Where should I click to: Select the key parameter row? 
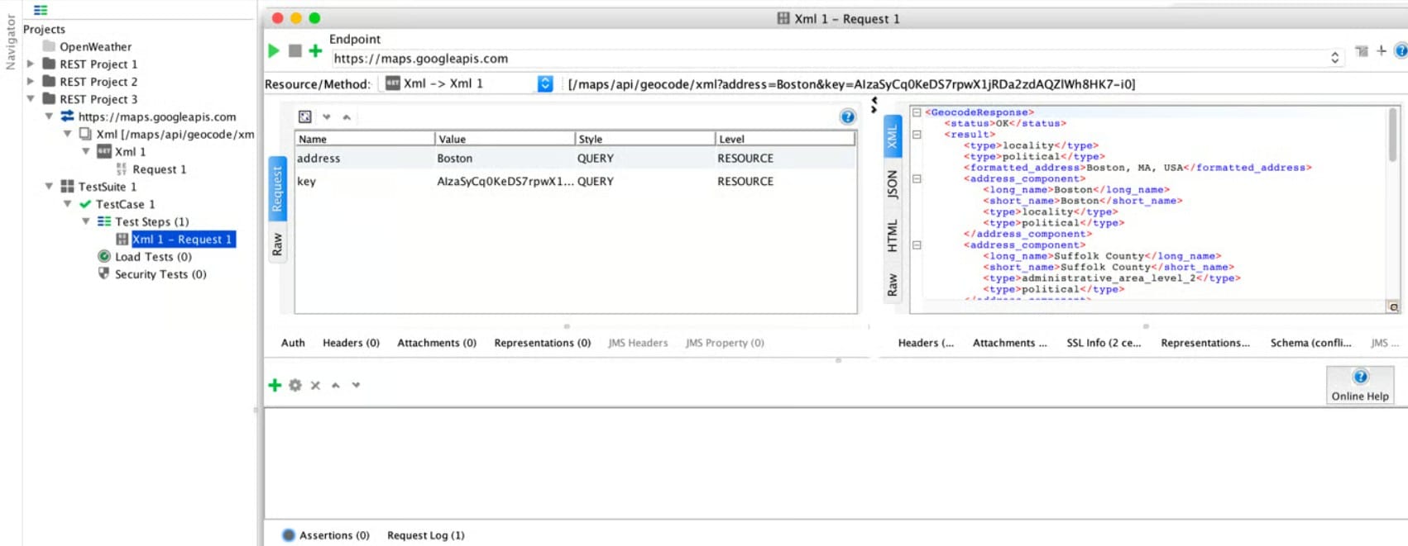tap(575, 182)
